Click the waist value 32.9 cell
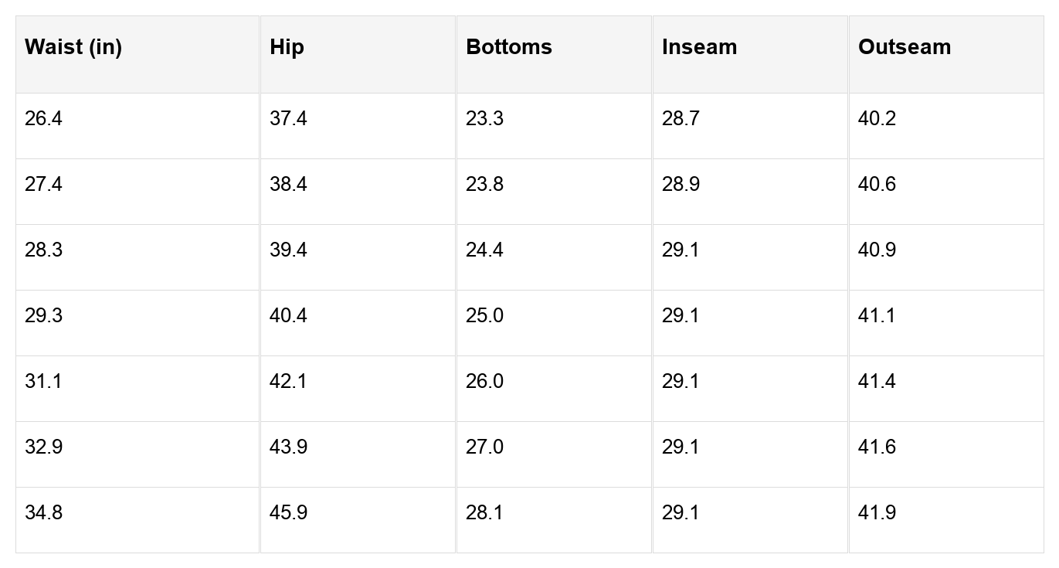Screen dimensions: 1059x568 43,447
